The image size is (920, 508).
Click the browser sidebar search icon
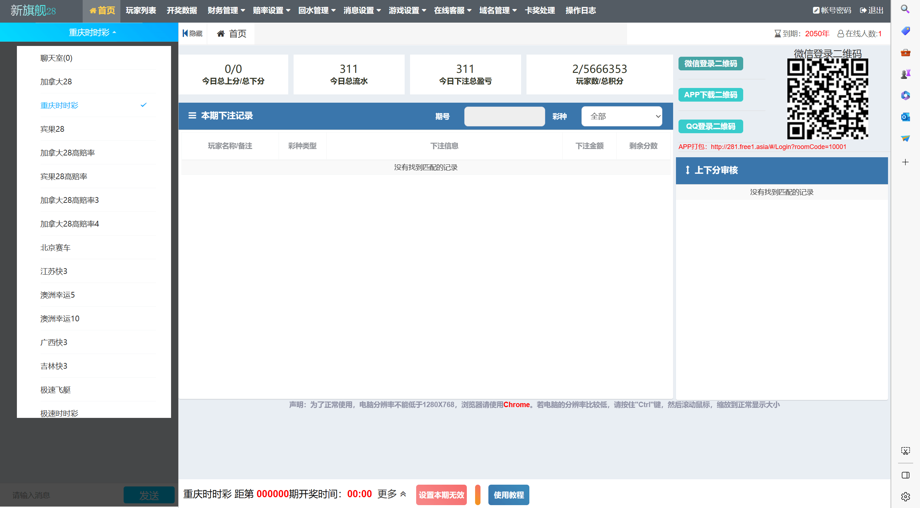pyautogui.click(x=905, y=9)
